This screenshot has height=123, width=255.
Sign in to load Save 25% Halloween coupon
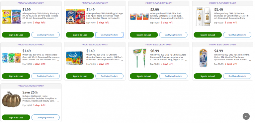point(16,117)
